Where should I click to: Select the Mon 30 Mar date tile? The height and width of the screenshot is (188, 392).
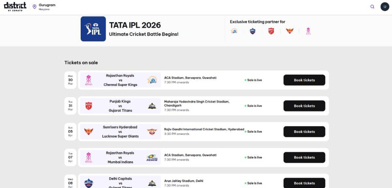tap(70, 80)
